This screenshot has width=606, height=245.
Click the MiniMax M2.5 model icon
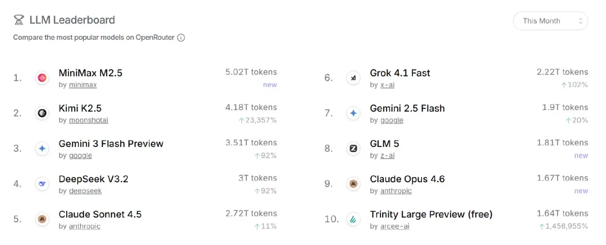point(42,78)
